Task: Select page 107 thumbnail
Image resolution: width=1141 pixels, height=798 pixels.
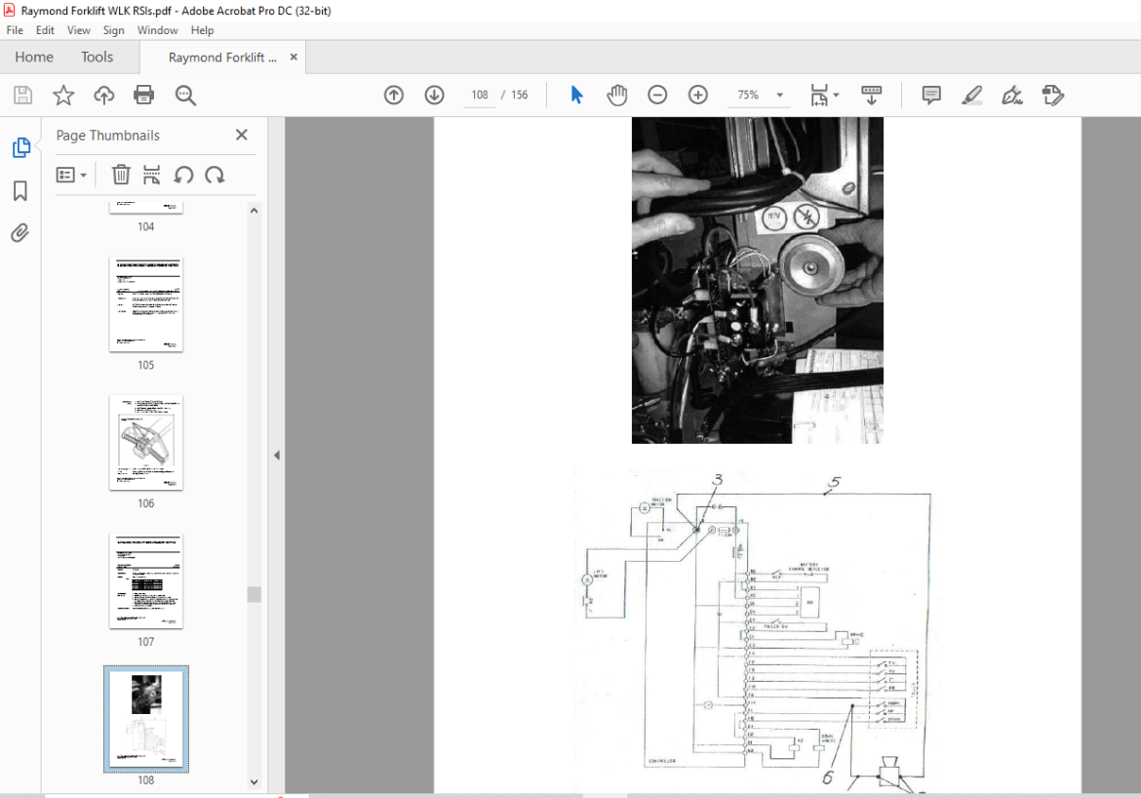Action: click(145, 581)
